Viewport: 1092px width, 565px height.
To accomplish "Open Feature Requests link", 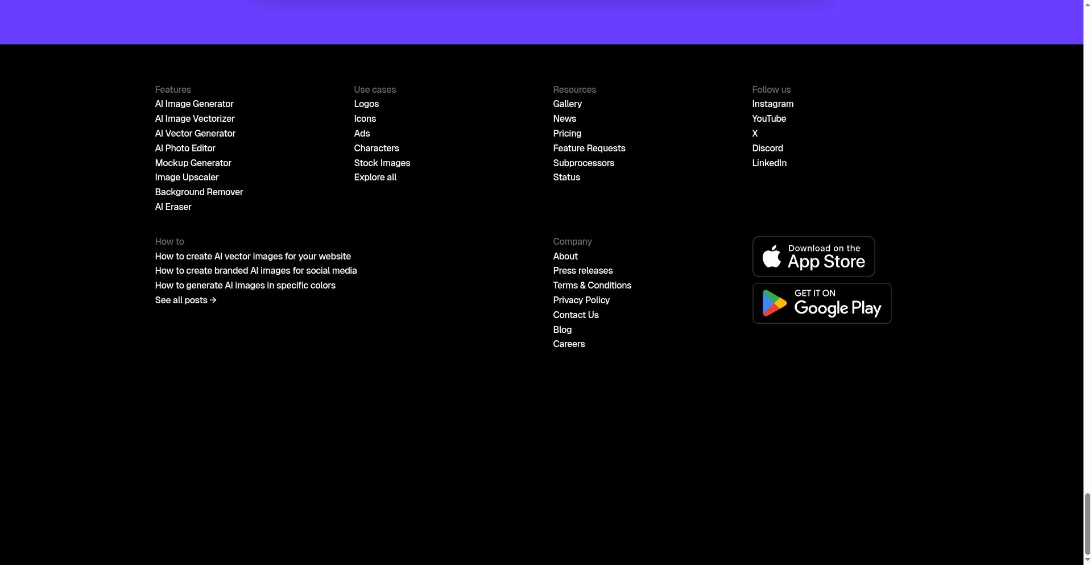I will tap(589, 149).
